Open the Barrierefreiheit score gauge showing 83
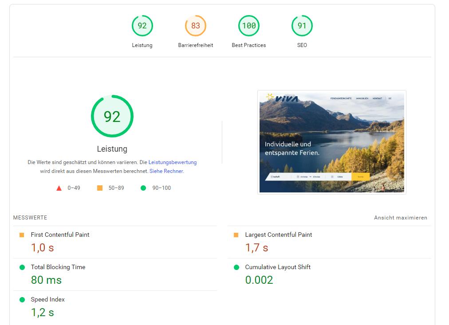 [195, 26]
